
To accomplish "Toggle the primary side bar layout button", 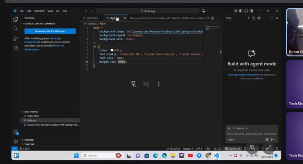I will 241,11.
